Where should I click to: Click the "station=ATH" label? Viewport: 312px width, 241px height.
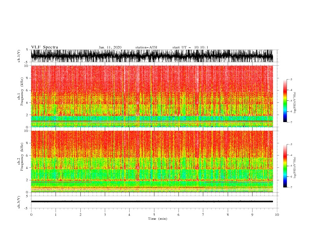click(146, 47)
